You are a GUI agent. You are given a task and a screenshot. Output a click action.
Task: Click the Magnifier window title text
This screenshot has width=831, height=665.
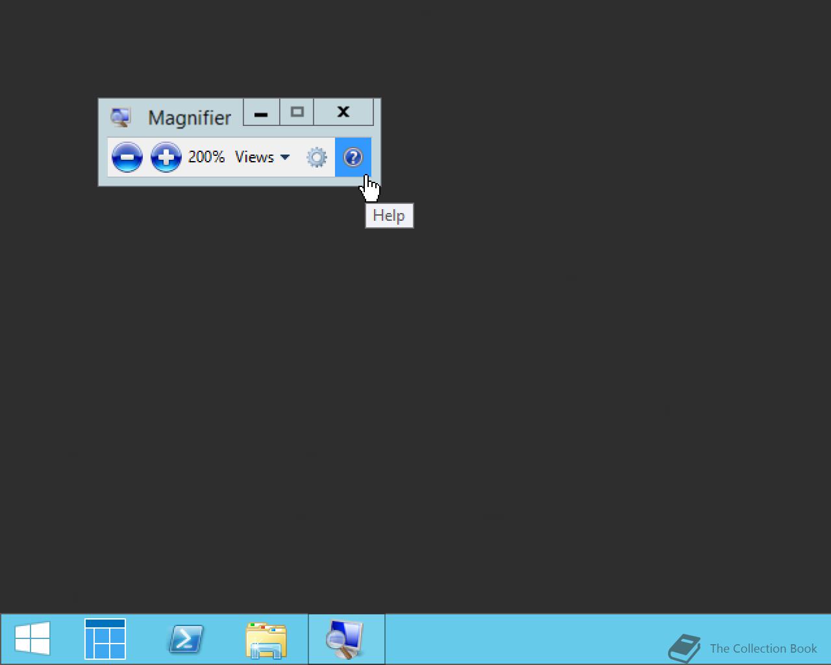coord(190,118)
